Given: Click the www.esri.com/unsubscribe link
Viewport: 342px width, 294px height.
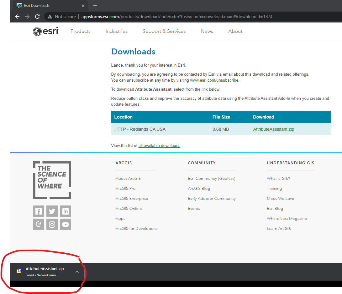Looking at the screenshot, I should pyautogui.click(x=214, y=80).
